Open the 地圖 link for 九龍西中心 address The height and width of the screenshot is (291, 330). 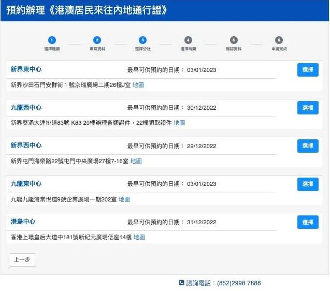[179, 123]
